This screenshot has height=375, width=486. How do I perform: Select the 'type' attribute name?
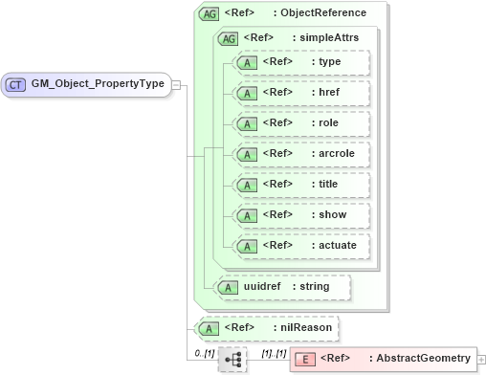point(330,61)
